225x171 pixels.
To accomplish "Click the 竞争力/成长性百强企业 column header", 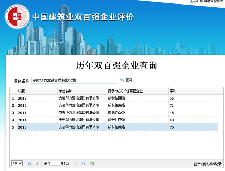I will tap(137, 91).
